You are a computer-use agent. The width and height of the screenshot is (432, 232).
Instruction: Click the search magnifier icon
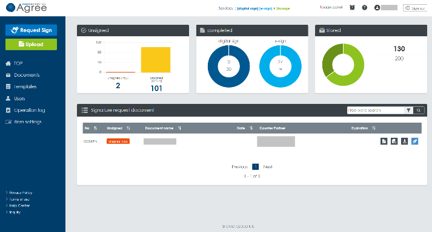point(419,110)
